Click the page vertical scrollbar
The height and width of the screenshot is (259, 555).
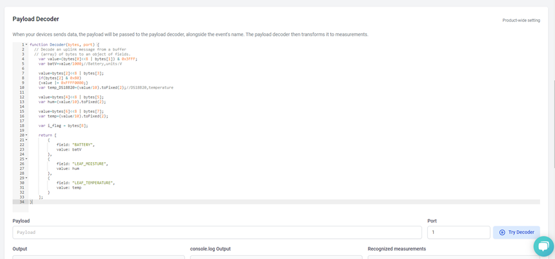(553, 124)
